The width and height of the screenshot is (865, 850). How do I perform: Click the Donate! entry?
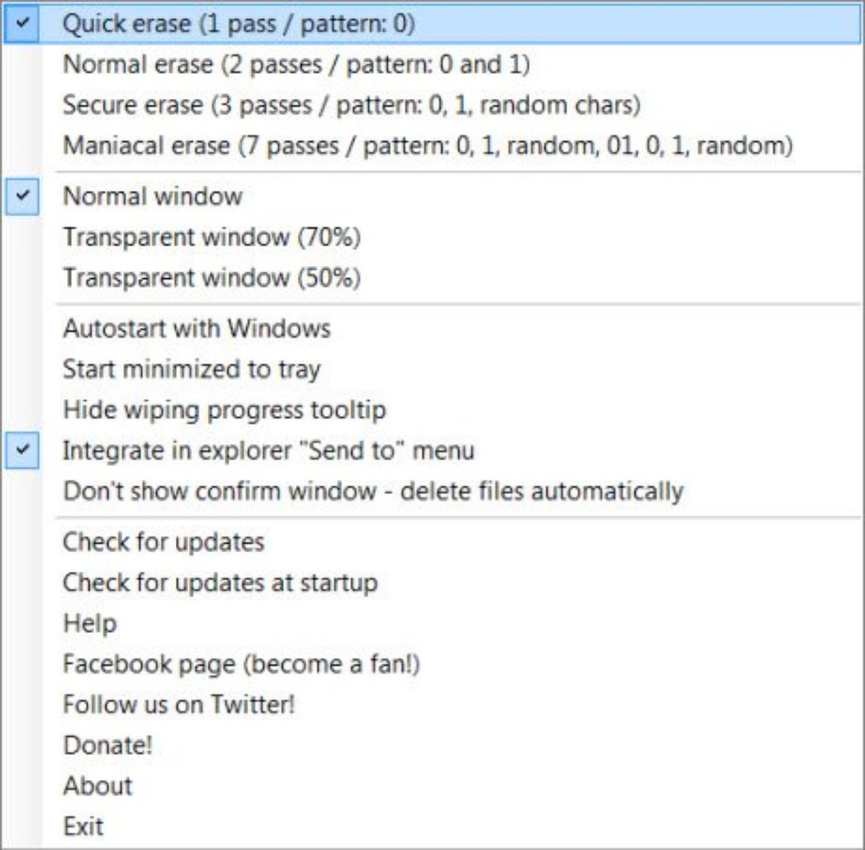click(107, 745)
